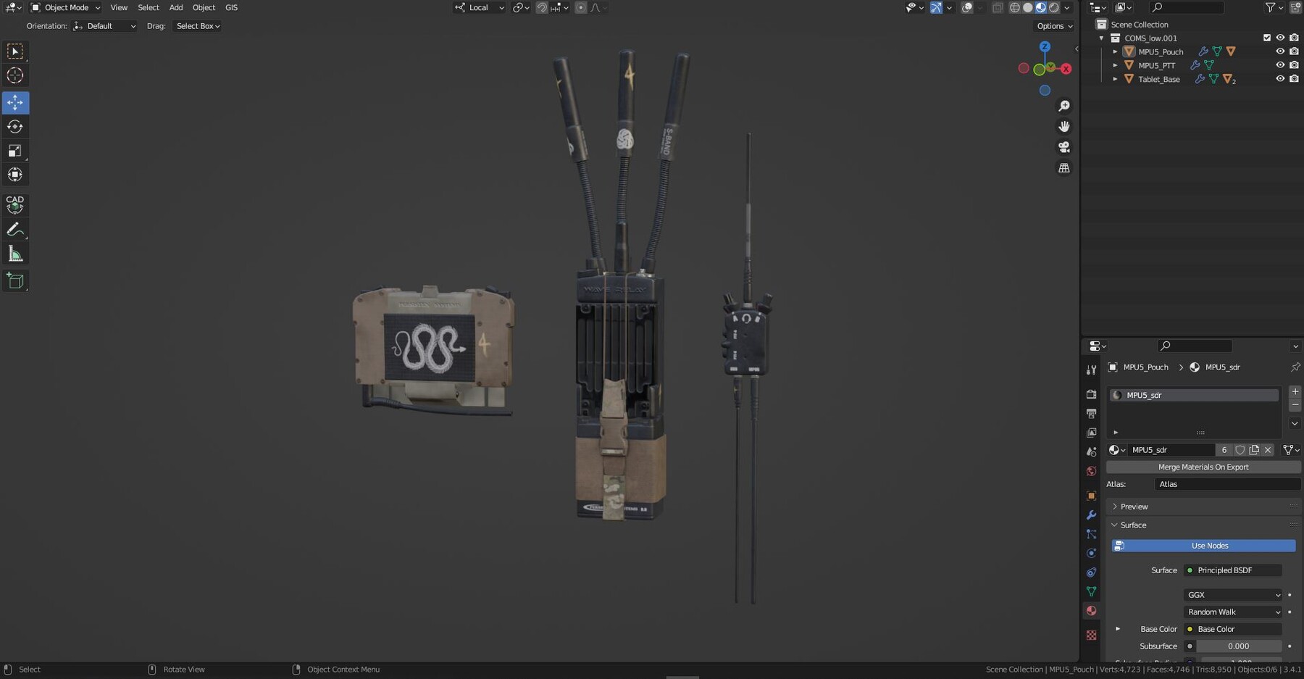Viewport: 1304px width, 679px height.
Task: Select the Add Cube tool
Action: (14, 281)
